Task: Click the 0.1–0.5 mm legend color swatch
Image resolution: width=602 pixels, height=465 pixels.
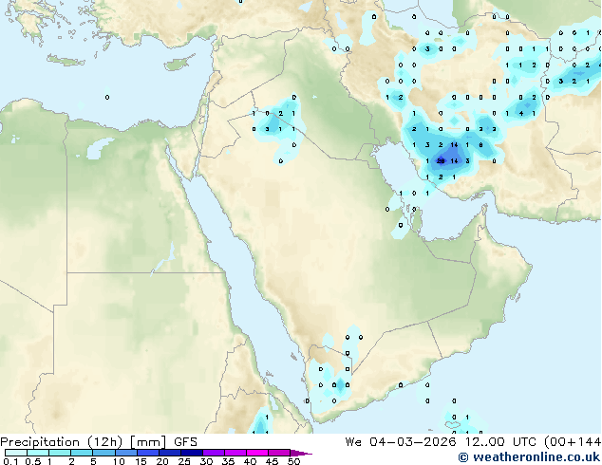Action: click(16, 453)
